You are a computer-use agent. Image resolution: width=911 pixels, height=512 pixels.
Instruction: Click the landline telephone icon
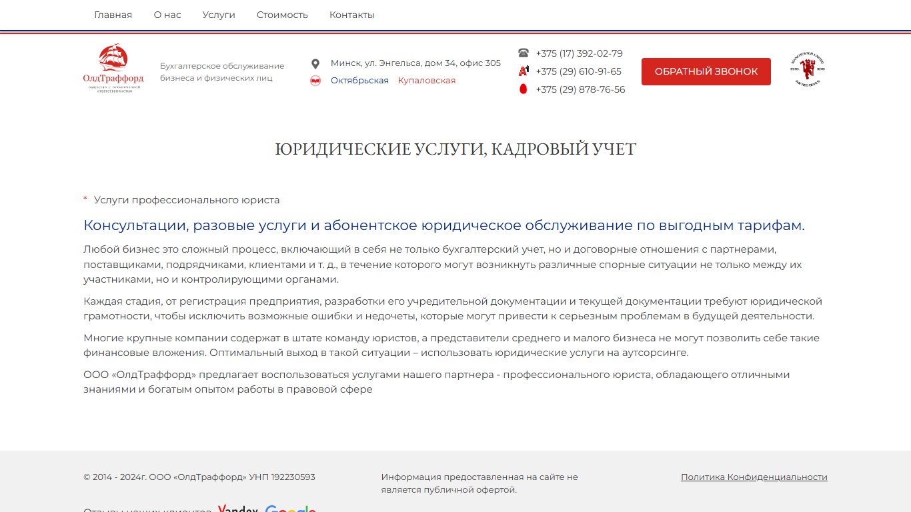point(524,53)
